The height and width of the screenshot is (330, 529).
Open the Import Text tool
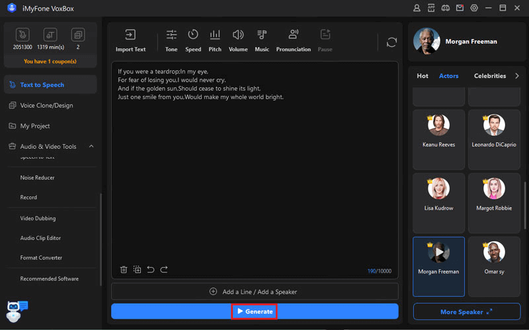[130, 40]
